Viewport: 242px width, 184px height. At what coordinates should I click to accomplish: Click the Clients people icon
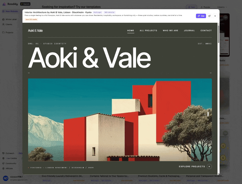(3, 25)
